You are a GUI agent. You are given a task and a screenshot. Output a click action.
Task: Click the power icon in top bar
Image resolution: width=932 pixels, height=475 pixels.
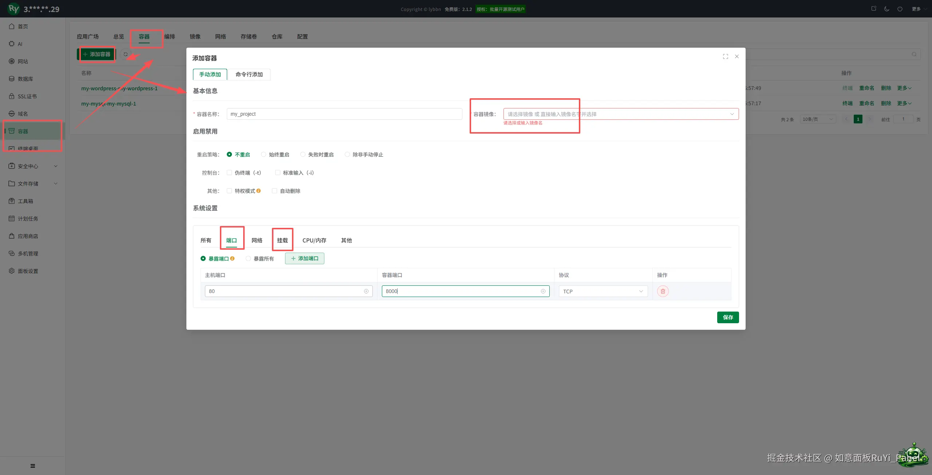(900, 9)
